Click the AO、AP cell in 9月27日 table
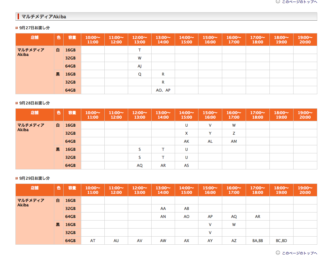The image size is (325, 262). (x=163, y=90)
